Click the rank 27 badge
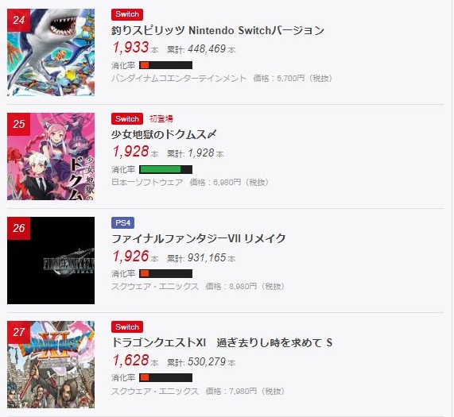Viewport: 454px width, 417px height. point(19,332)
